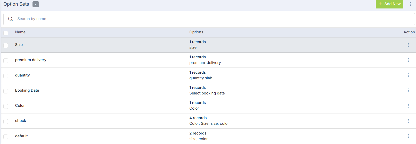This screenshot has height=144, width=416.
Task: Open Booking Date row action menu
Action: [408, 90]
